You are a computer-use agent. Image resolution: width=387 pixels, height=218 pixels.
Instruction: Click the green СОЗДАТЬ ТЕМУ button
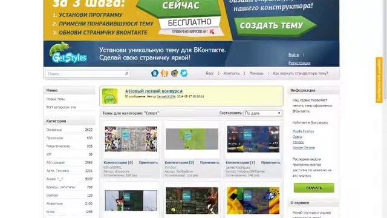(x=275, y=25)
